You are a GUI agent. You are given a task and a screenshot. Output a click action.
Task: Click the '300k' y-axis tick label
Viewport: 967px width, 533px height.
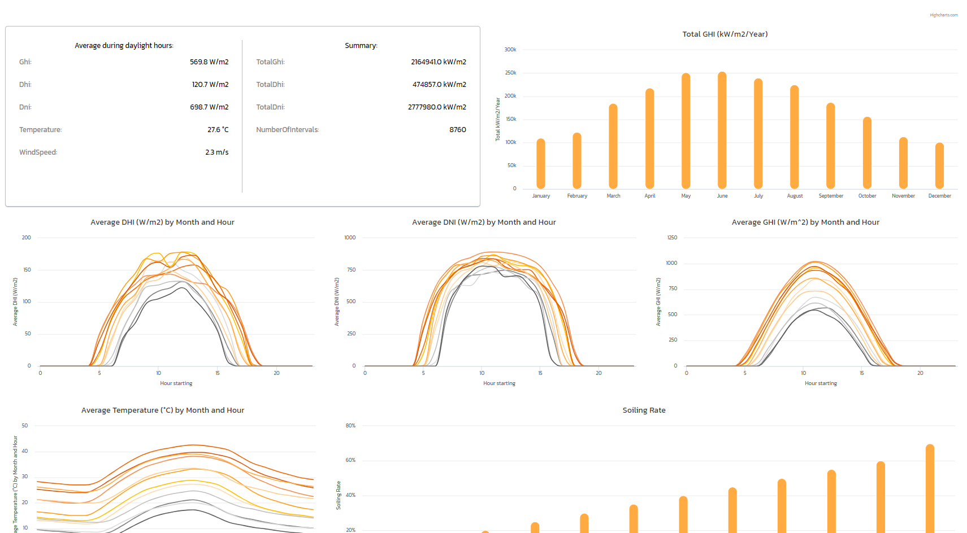click(x=510, y=50)
